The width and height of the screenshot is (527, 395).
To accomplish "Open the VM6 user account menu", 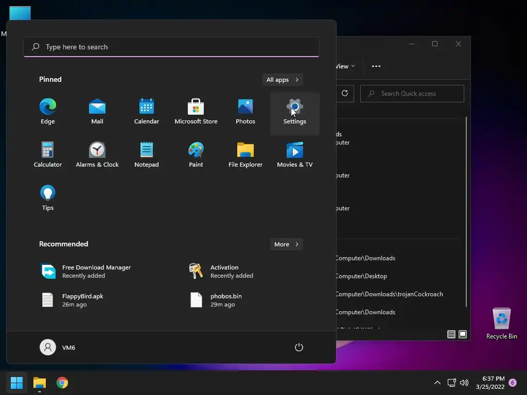I will [x=58, y=347].
